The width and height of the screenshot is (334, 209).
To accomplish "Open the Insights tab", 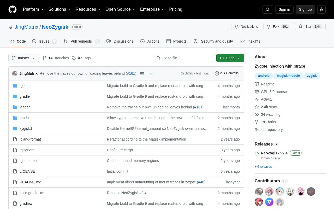I will click(250, 41).
